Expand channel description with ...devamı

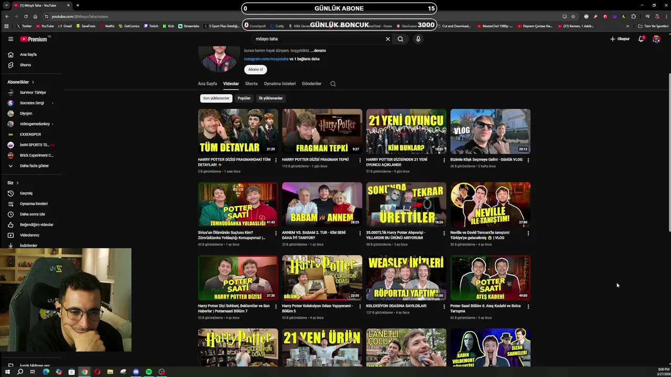point(318,51)
